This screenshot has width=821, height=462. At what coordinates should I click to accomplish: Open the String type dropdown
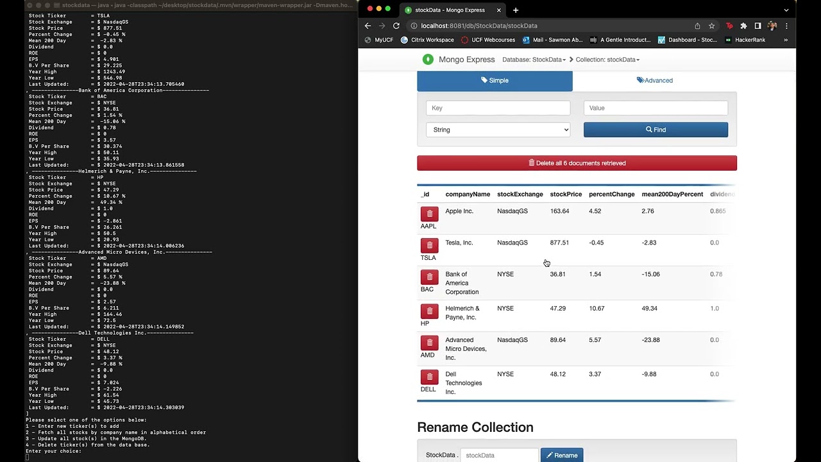pyautogui.click(x=498, y=130)
